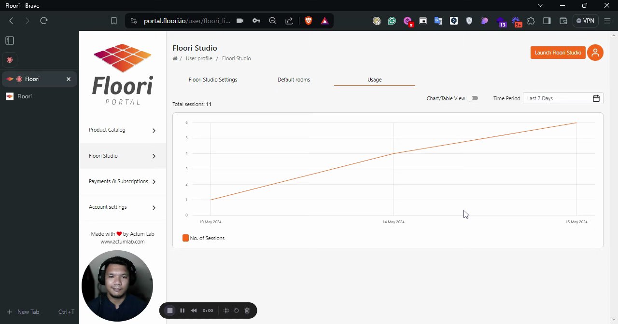Click the webcam preview bubble
Image resolution: width=618 pixels, height=324 pixels.
[x=117, y=286]
